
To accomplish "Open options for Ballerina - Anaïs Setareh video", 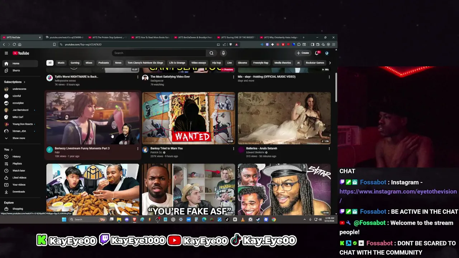I will [329, 148].
